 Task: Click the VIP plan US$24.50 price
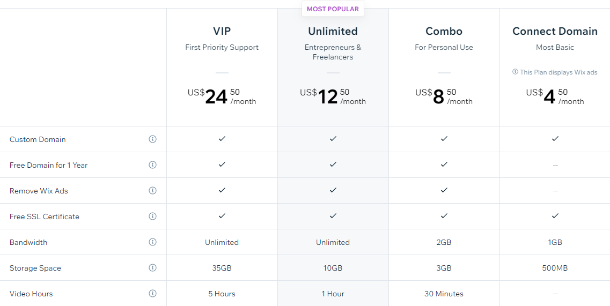222,96
